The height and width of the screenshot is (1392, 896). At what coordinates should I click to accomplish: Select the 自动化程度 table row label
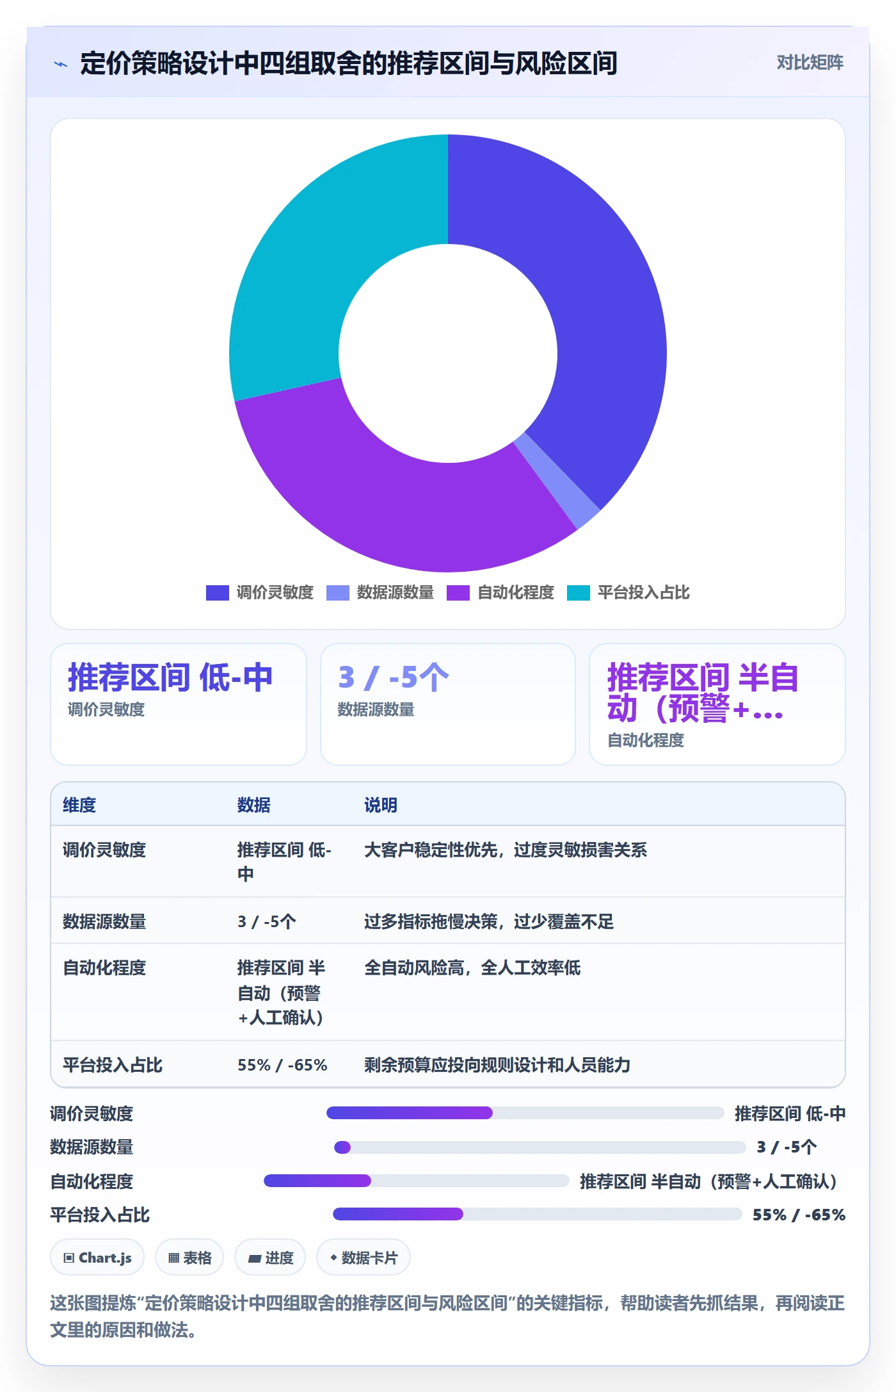(x=104, y=967)
